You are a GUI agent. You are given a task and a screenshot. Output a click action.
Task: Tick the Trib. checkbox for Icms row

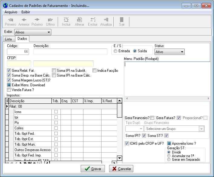click(x=56, y=112)
